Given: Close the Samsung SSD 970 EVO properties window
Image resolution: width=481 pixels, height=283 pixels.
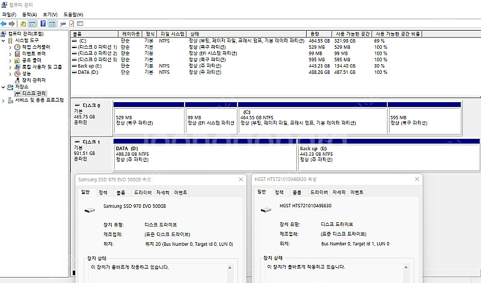Looking at the screenshot, I should (241, 180).
